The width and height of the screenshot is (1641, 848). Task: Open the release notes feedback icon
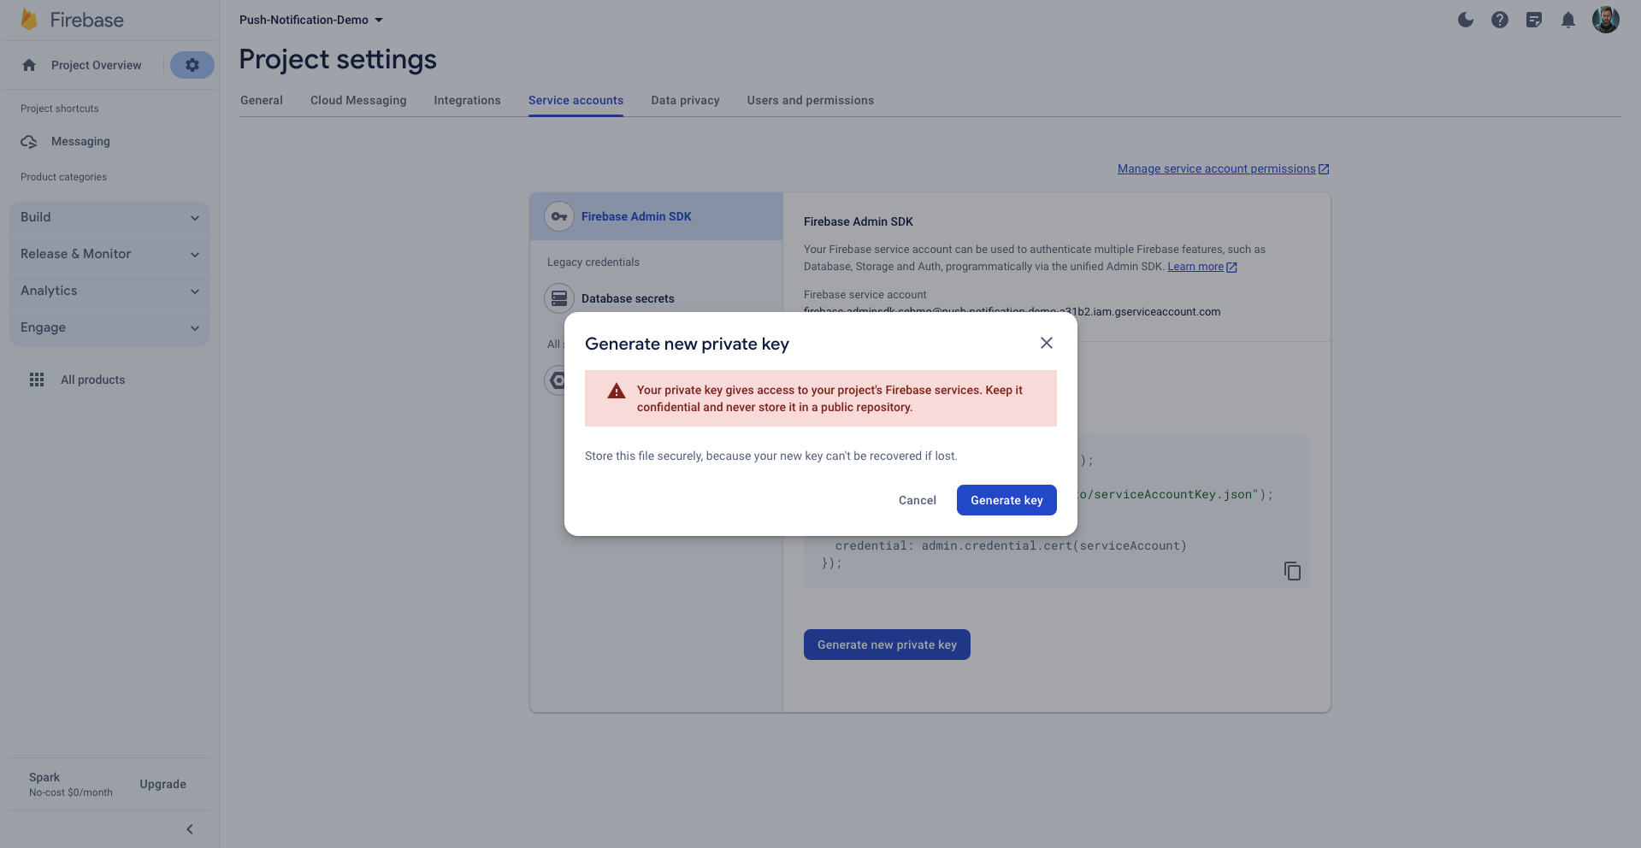click(x=1534, y=20)
